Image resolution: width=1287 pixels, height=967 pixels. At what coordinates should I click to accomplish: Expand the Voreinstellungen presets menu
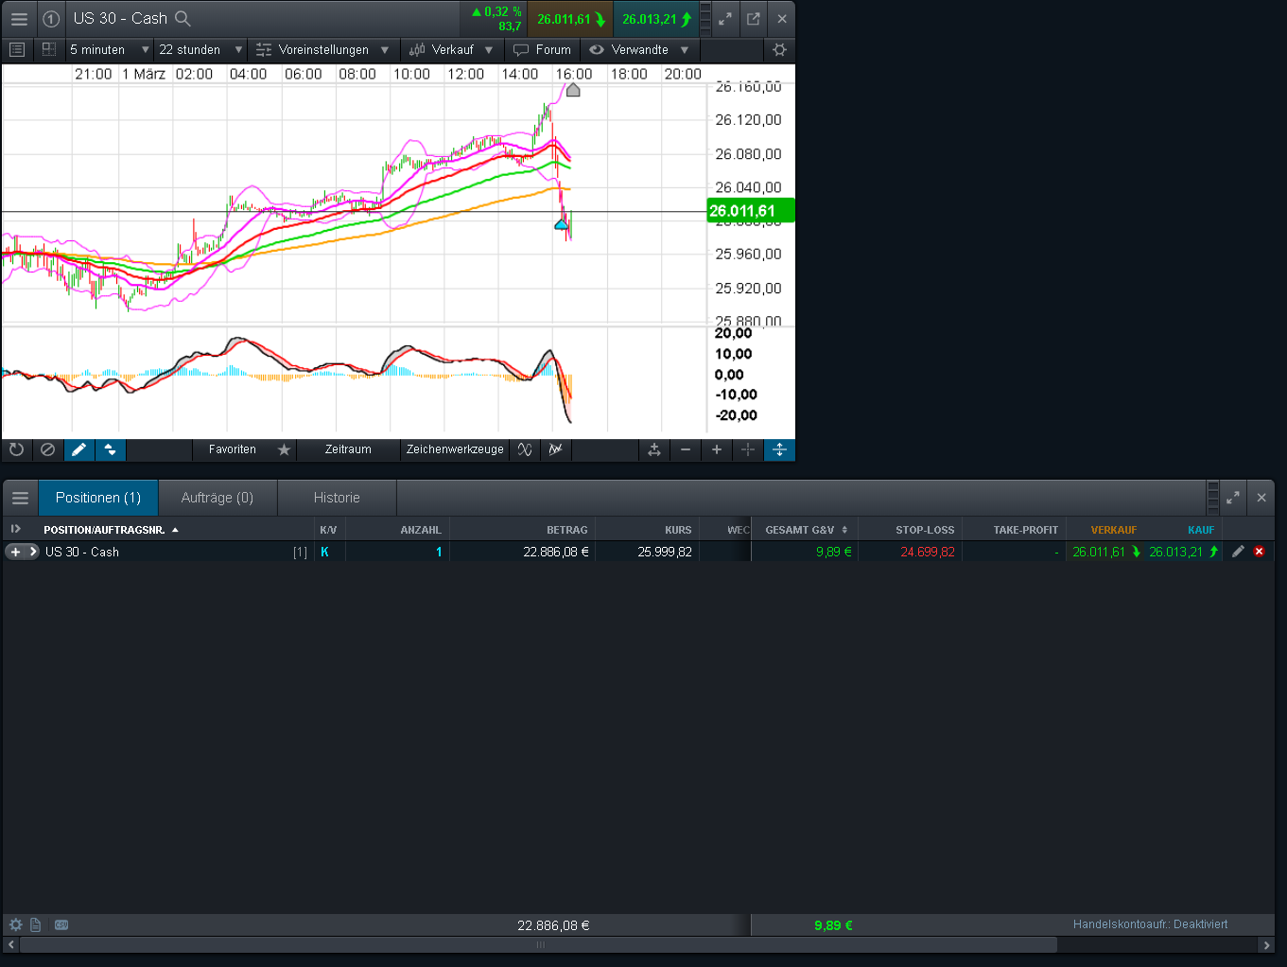[x=323, y=50]
